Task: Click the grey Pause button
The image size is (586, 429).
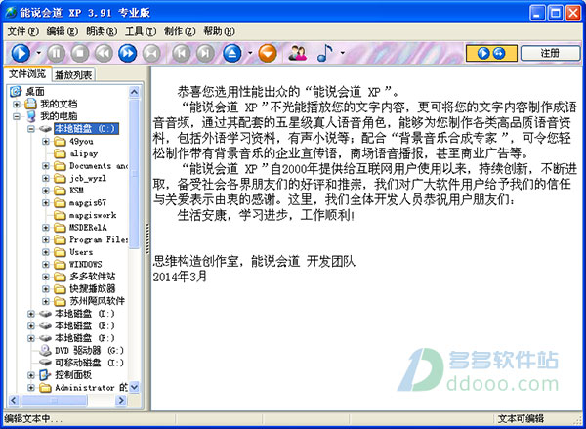Action: click(x=56, y=53)
